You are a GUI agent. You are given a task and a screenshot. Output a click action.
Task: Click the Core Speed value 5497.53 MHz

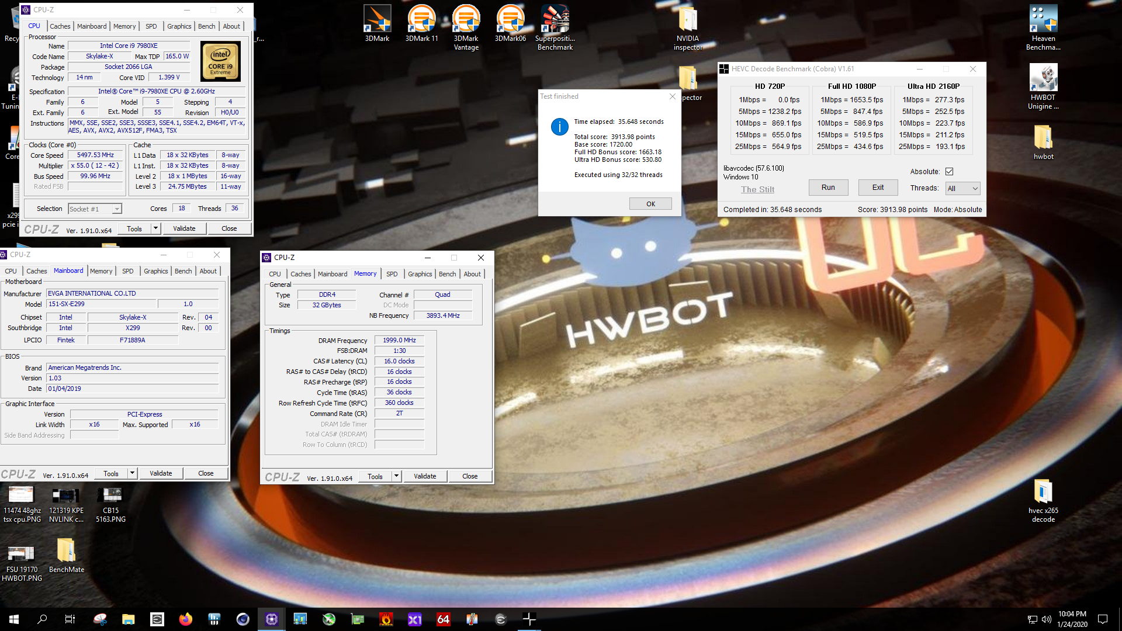pyautogui.click(x=96, y=155)
